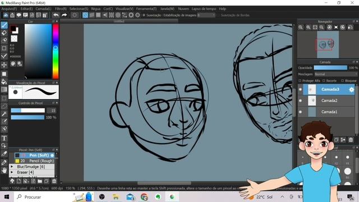359x202 pixels.
Task: Enable the Bloquear checkbox
Action: coord(342,81)
